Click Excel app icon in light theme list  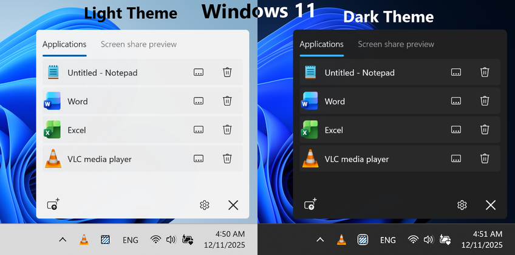click(53, 130)
